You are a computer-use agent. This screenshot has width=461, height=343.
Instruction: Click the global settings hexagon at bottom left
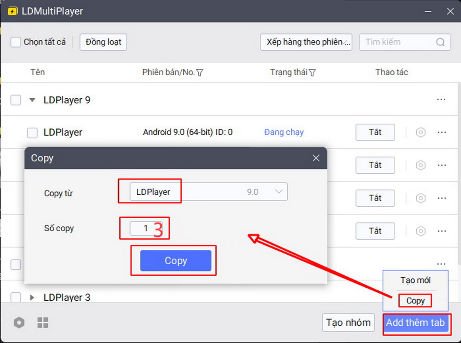[19, 323]
